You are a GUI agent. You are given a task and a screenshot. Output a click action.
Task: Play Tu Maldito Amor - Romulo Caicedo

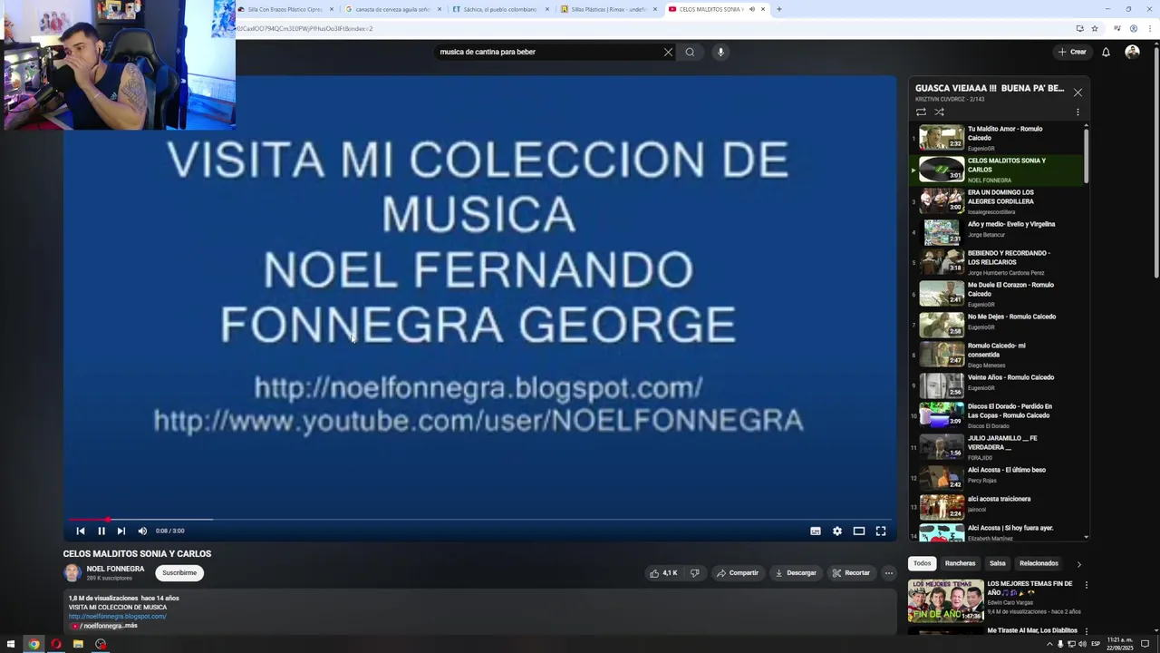(997, 138)
